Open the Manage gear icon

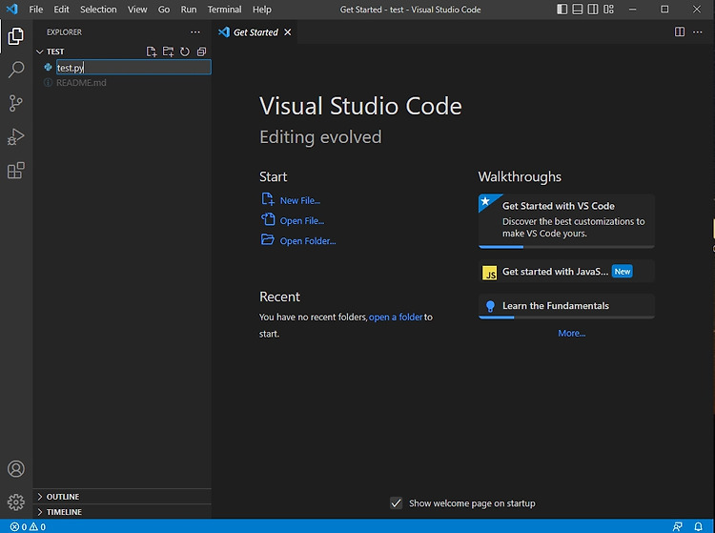click(x=16, y=502)
